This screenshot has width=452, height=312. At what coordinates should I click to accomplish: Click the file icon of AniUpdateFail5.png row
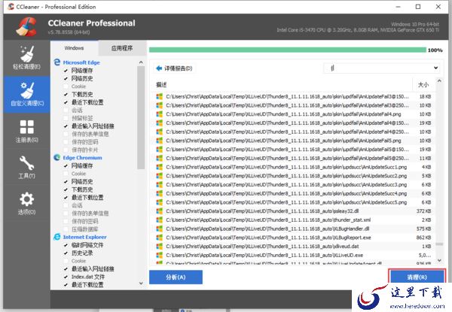pyautogui.click(x=160, y=141)
